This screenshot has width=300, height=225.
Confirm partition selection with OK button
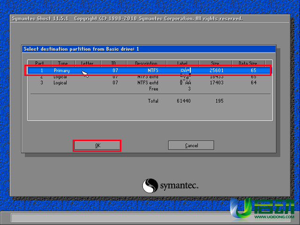pos(97,146)
